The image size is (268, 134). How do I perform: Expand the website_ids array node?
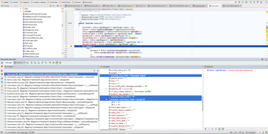pyautogui.click(x=106, y=89)
